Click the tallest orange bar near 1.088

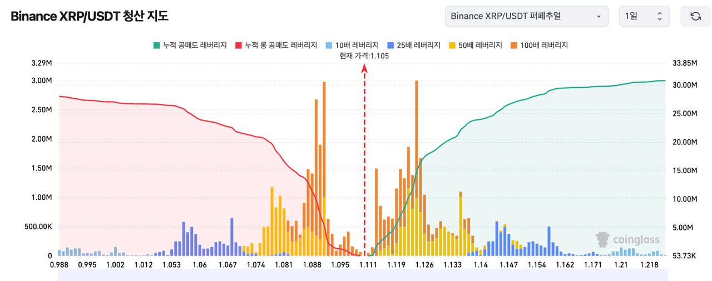(x=324, y=168)
